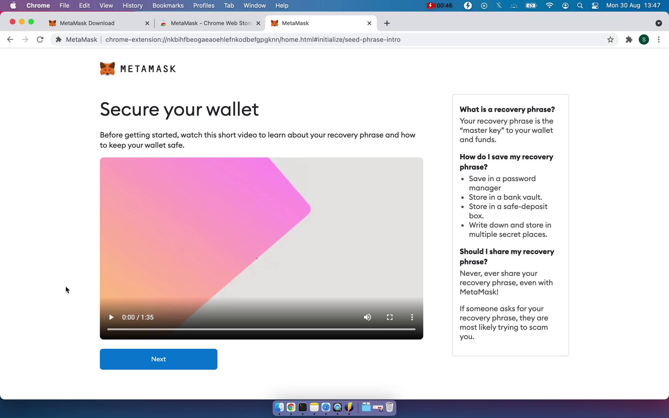Click the new tab plus button
The image size is (669, 418).
coord(386,23)
